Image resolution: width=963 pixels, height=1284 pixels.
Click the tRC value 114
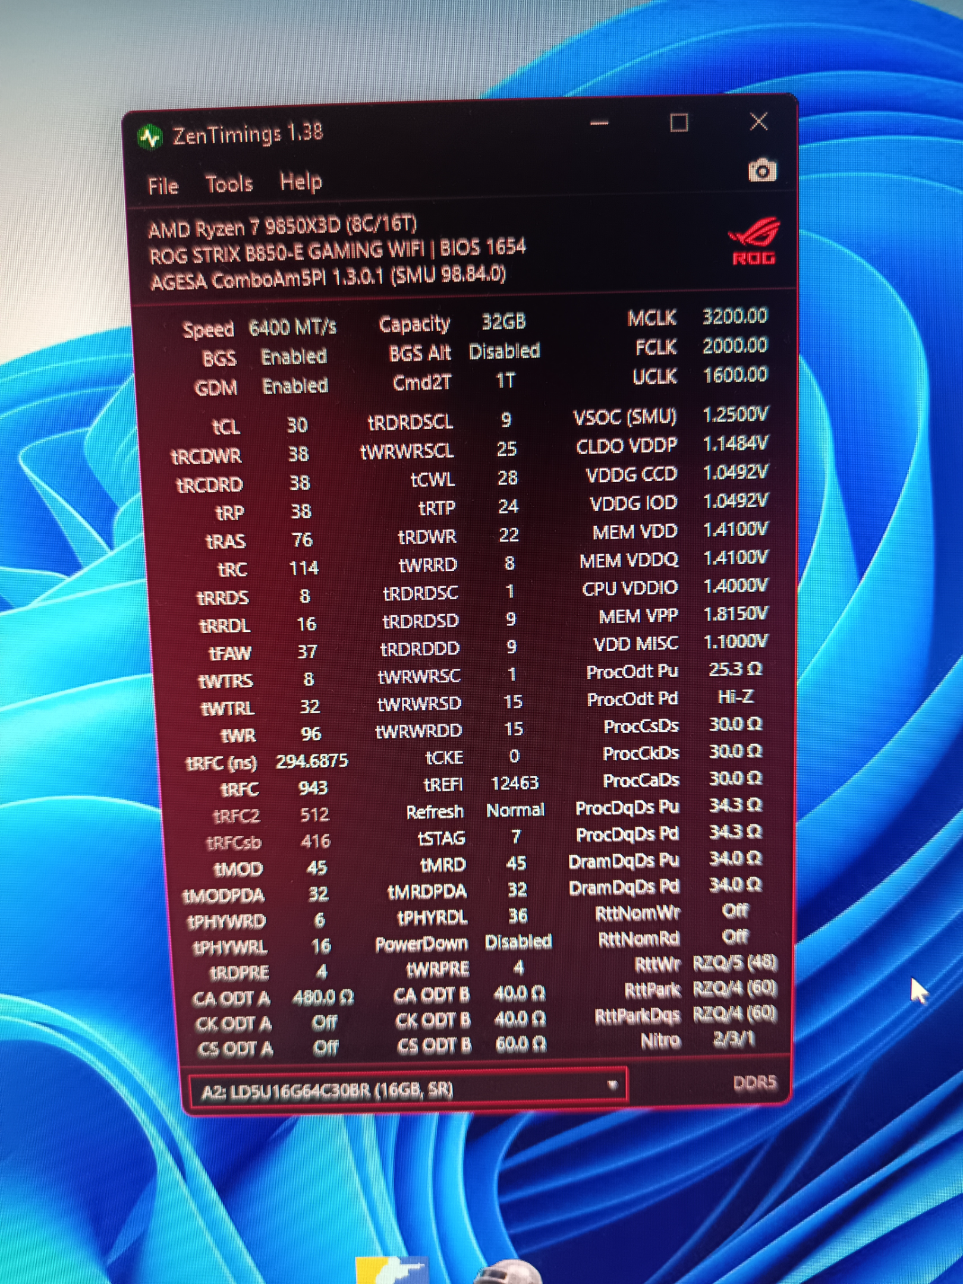(304, 568)
